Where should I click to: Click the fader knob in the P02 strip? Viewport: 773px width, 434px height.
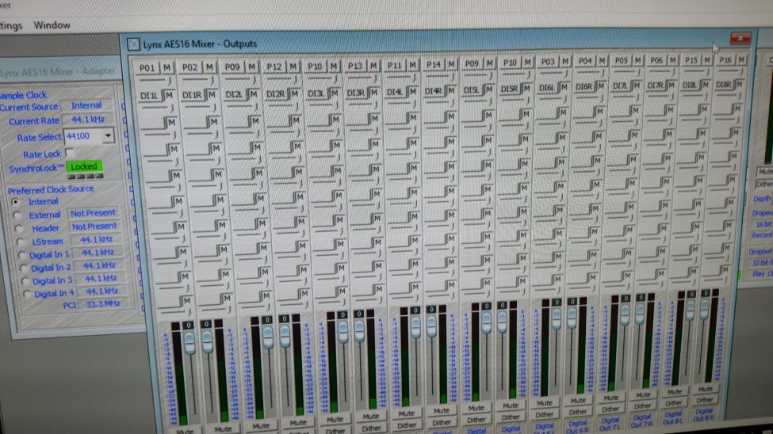(x=207, y=341)
